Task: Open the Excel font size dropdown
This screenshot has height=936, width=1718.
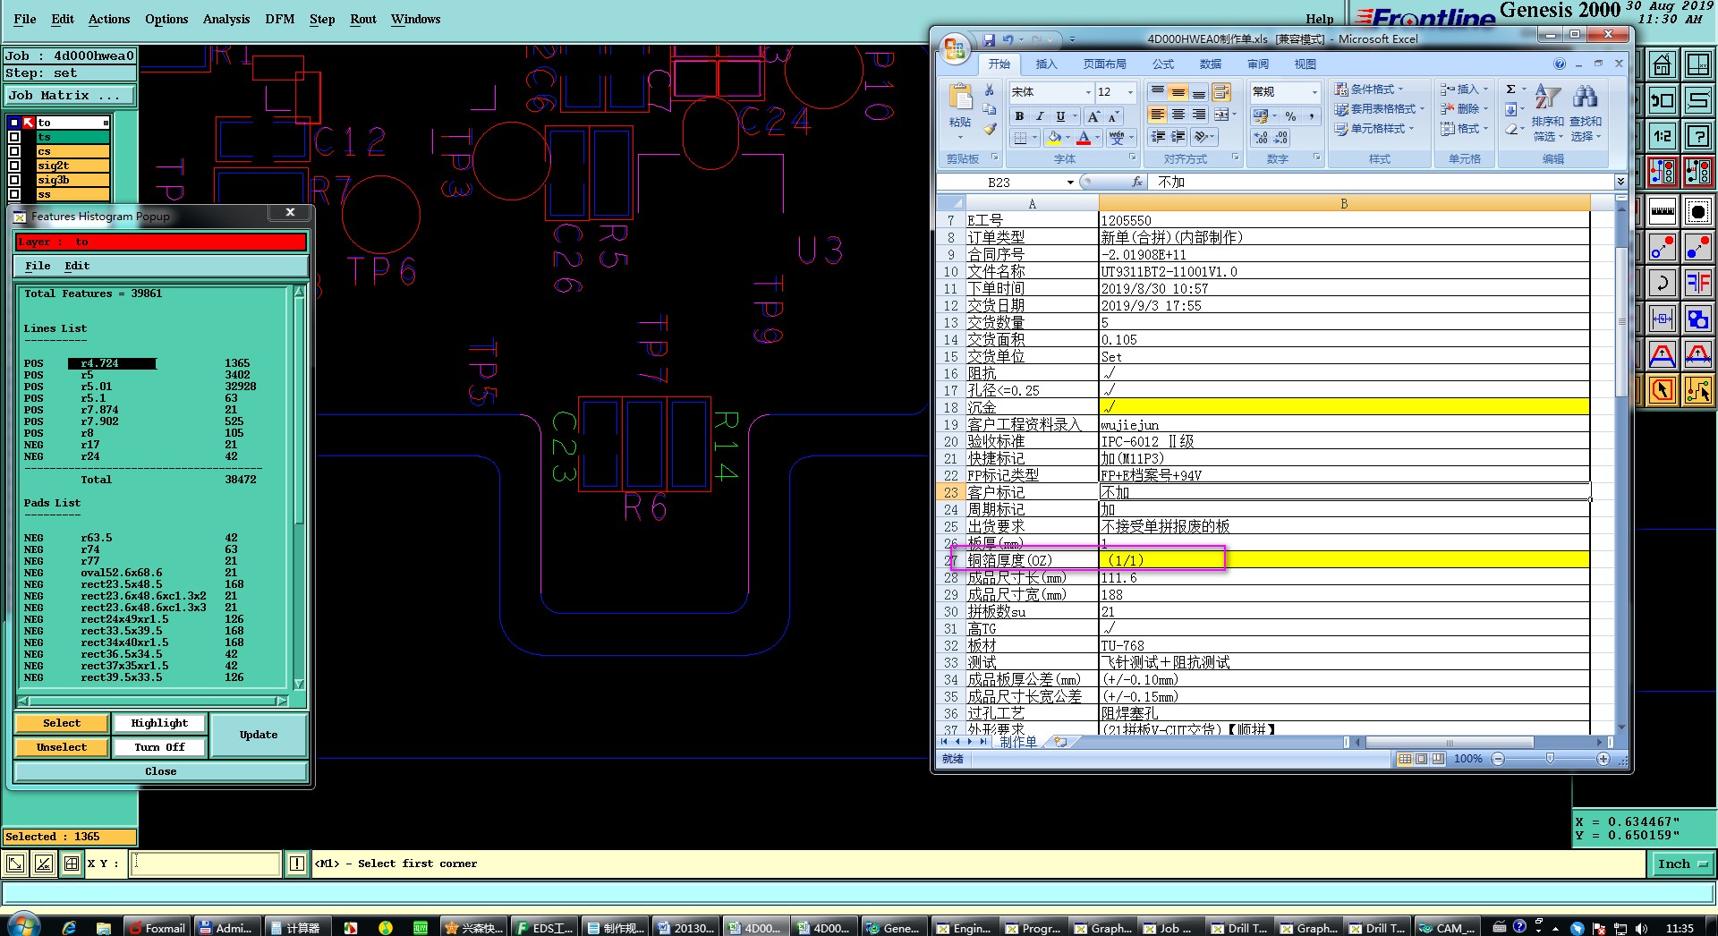Action: 1130,92
